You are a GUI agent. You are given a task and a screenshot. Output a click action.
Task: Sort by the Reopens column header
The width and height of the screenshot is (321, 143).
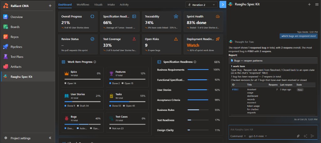coord(273,85)
